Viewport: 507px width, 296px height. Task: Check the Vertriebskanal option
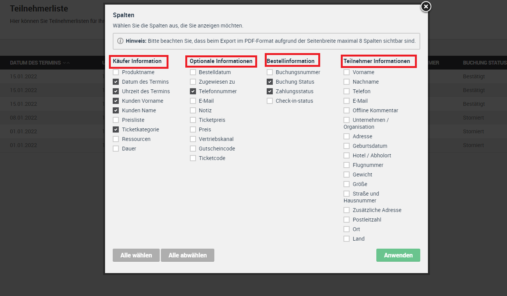click(193, 139)
